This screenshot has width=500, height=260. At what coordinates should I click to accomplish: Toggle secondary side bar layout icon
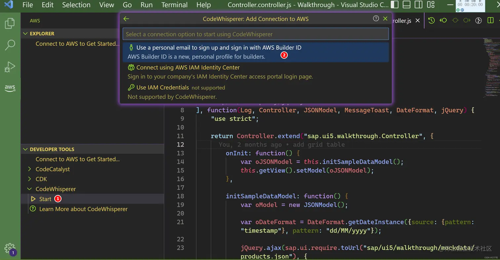point(418,5)
